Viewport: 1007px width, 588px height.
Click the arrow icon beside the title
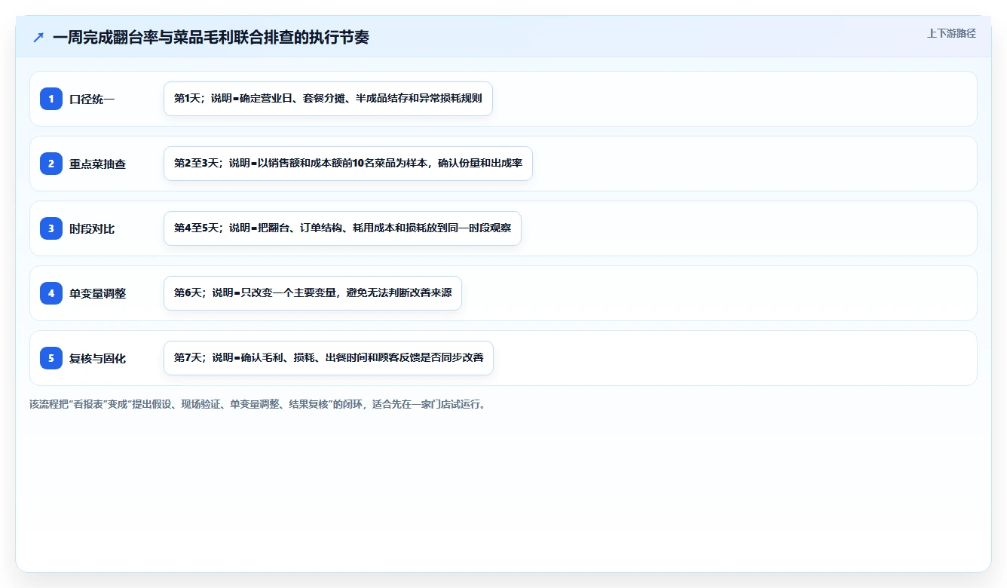pos(38,37)
